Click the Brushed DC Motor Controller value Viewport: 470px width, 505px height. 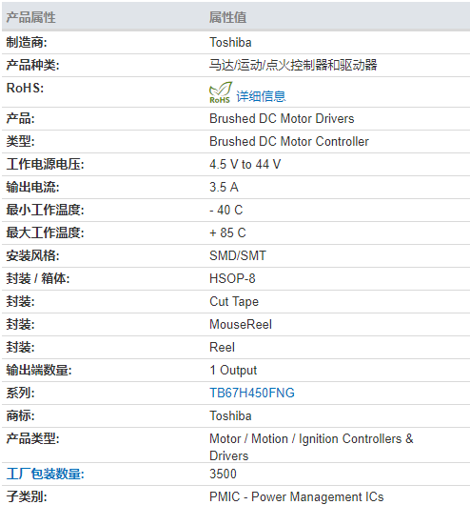click(x=289, y=141)
